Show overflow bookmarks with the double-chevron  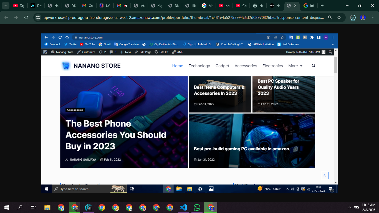pyautogui.click(x=333, y=44)
